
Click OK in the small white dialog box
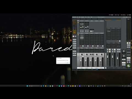click(67, 63)
